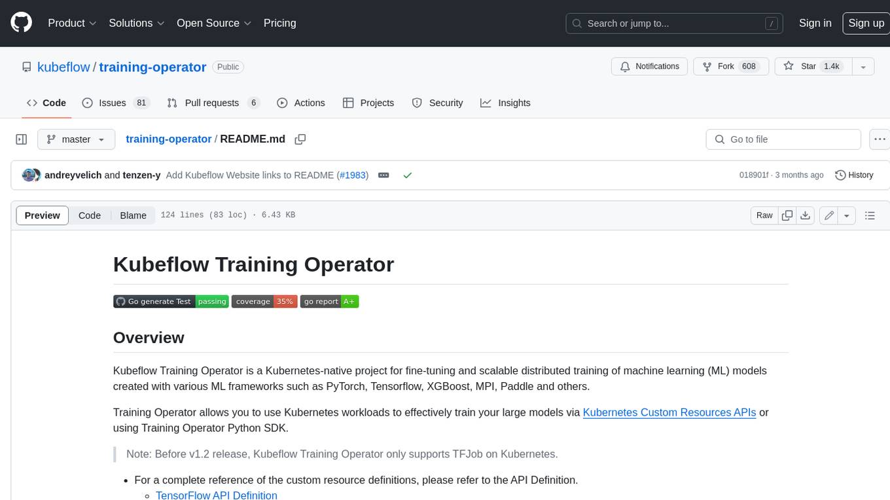Switch to the Insights tab
The height and width of the screenshot is (500, 890).
click(505, 103)
